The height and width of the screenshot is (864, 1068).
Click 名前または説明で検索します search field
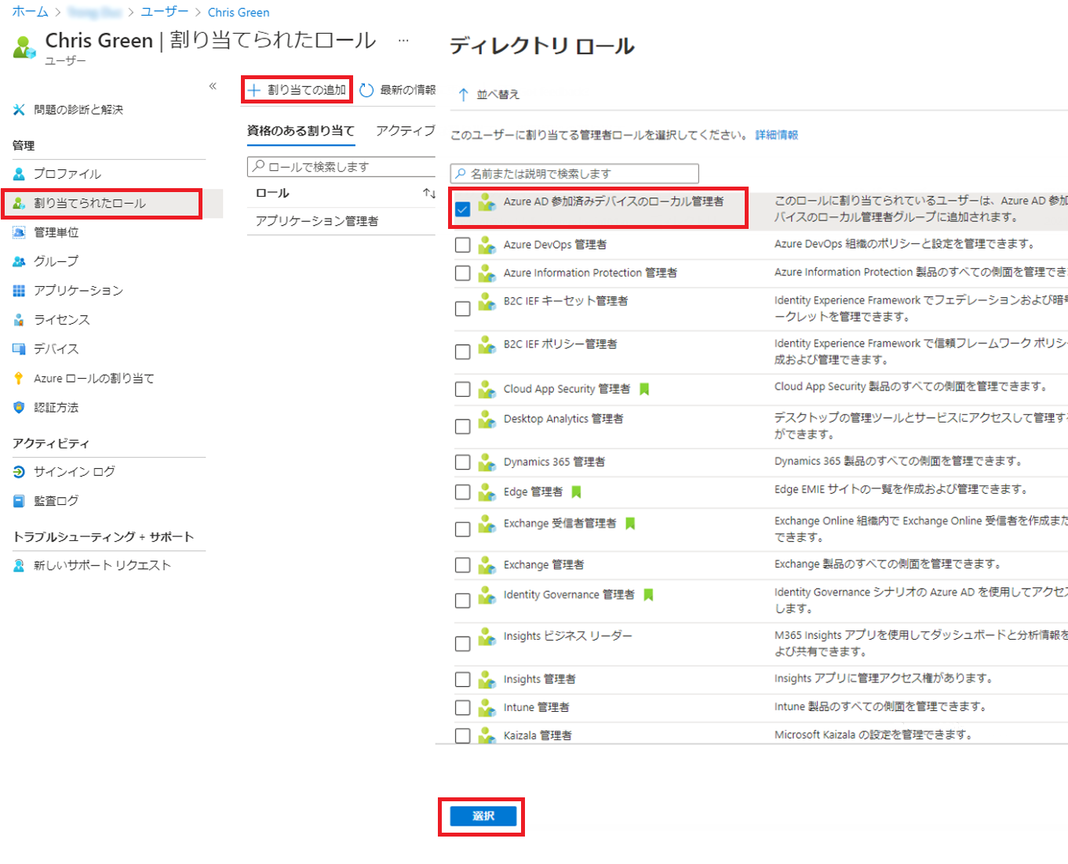[x=574, y=173]
